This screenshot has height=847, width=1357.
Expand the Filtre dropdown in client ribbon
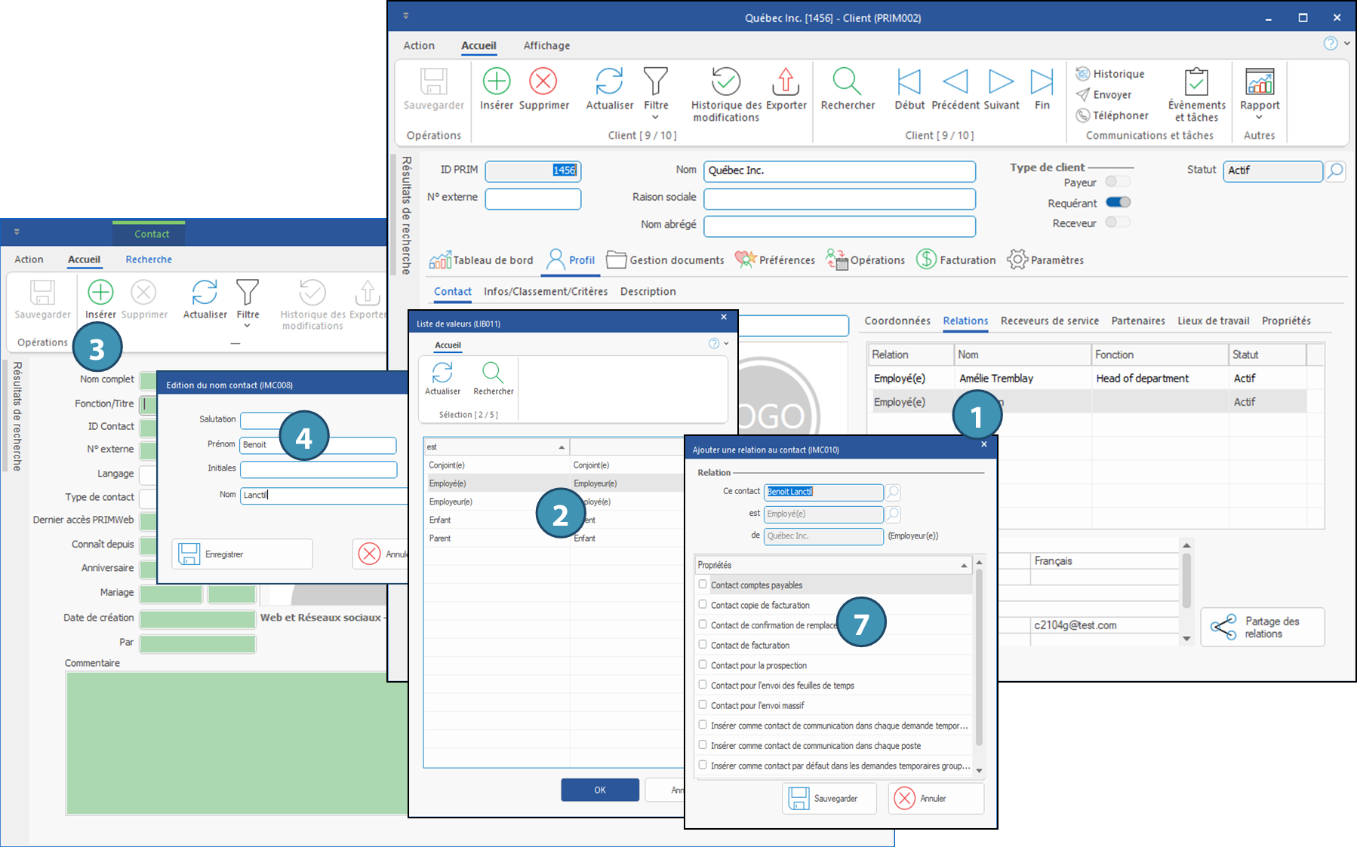point(655,117)
